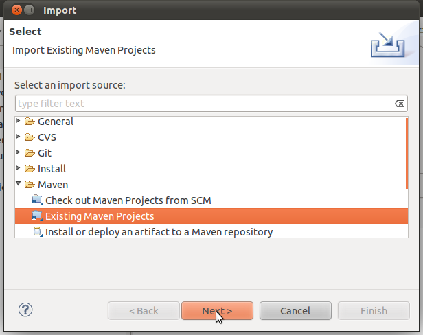Clear the filter text with the clear icon
This screenshot has height=335, width=423.
(400, 104)
